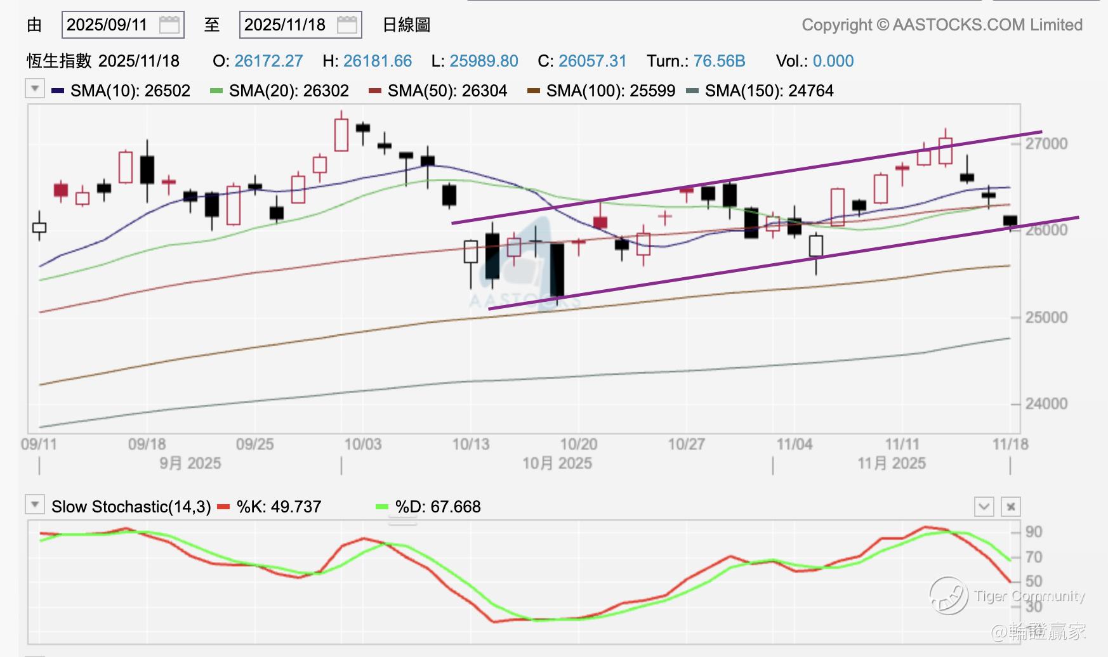Click the high price value 26181.66
The image size is (1108, 657).
point(378,61)
